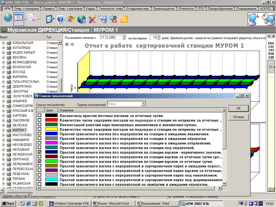Open the Группы показателей Часы dropdown

point(144,104)
